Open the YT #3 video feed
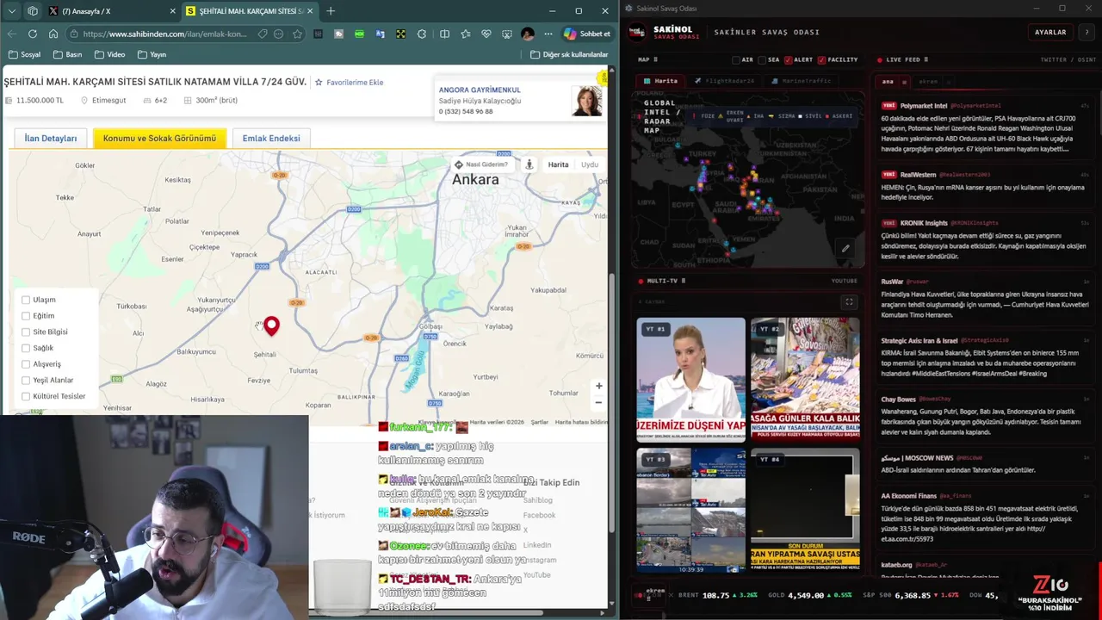1102x620 pixels. tap(690, 511)
